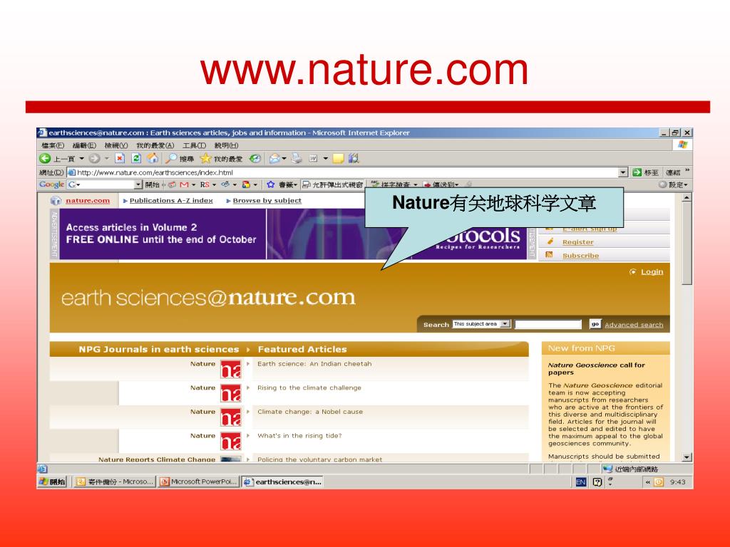730x547 pixels.
Task: Click the Forward arrow button in IE toolbar
Action: coord(95,159)
